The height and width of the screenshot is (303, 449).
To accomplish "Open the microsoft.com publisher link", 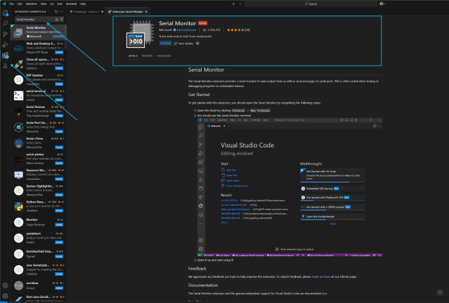I will point(187,30).
